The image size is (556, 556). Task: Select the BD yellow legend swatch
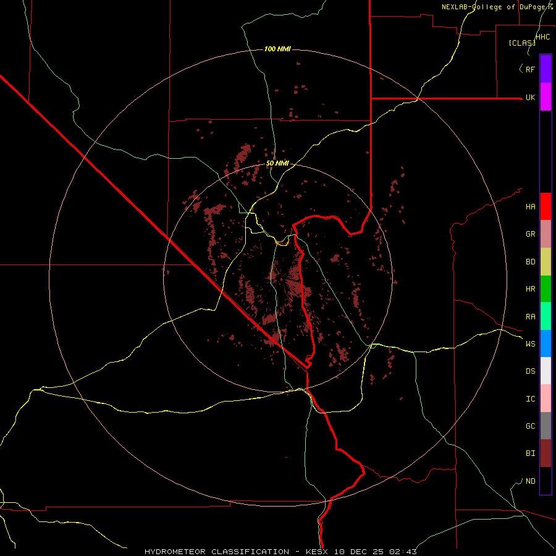[x=545, y=261]
